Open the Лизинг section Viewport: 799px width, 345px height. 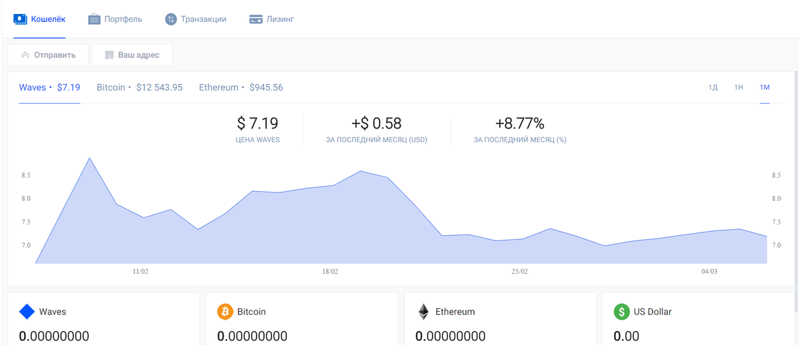click(272, 19)
